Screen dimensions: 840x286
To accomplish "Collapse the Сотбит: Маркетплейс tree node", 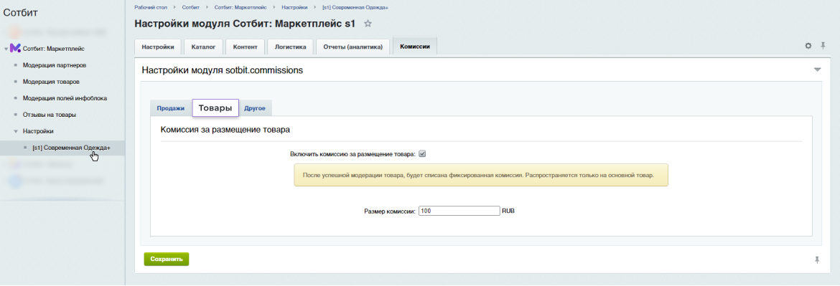I will [6, 49].
